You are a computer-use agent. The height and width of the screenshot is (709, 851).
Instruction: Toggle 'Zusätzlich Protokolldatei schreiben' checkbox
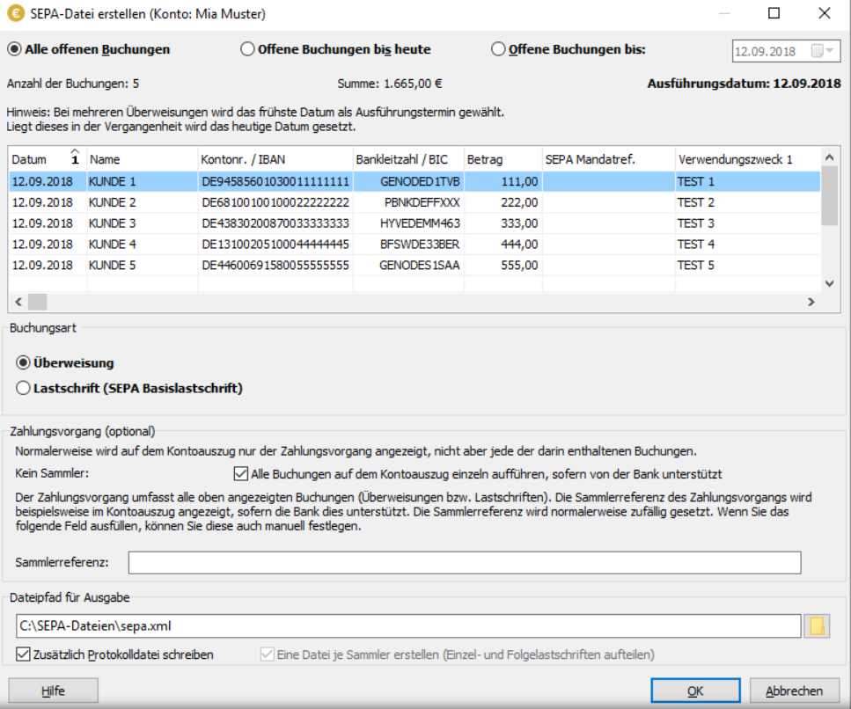(24, 654)
